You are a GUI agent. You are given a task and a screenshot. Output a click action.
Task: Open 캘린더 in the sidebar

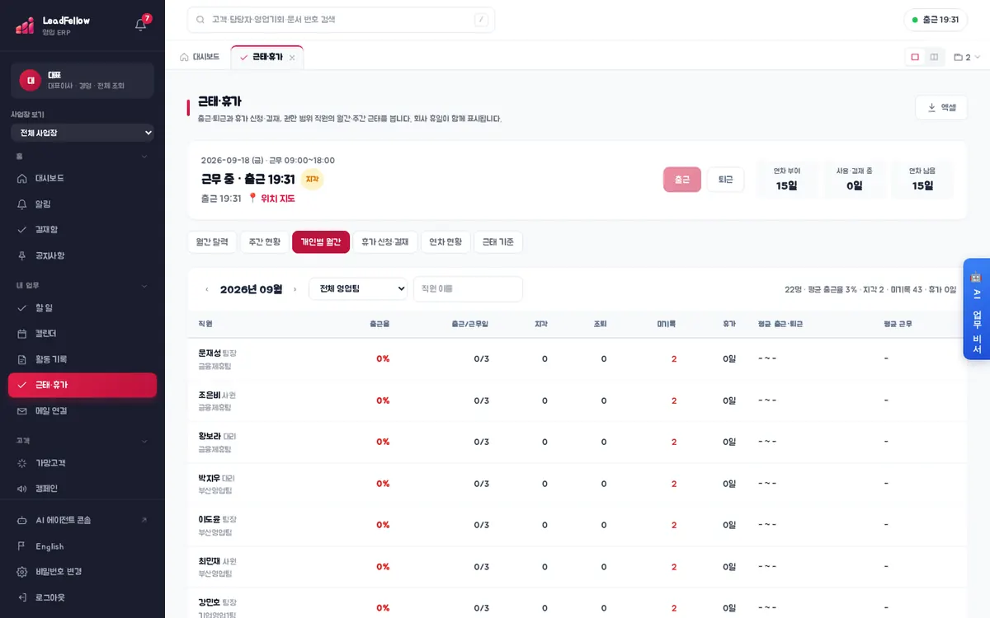coord(82,333)
